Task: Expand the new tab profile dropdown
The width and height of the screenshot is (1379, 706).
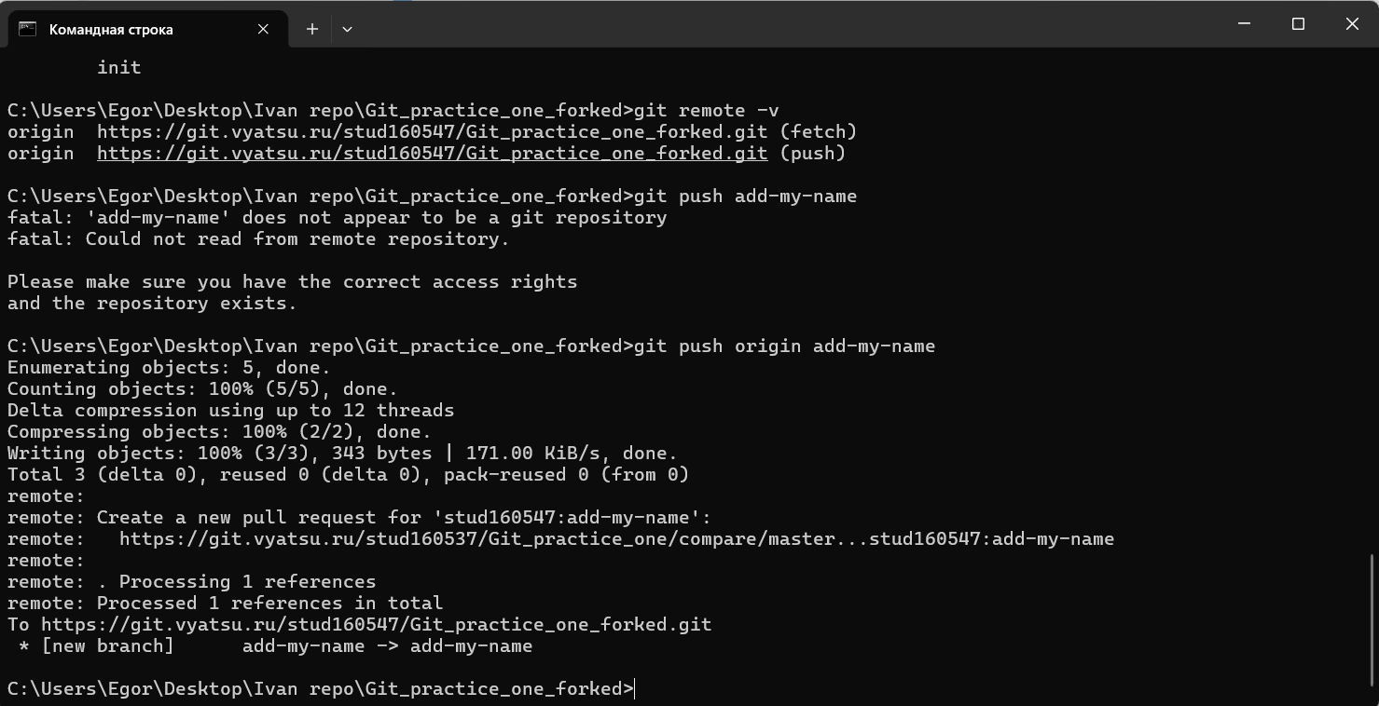Action: tap(347, 29)
